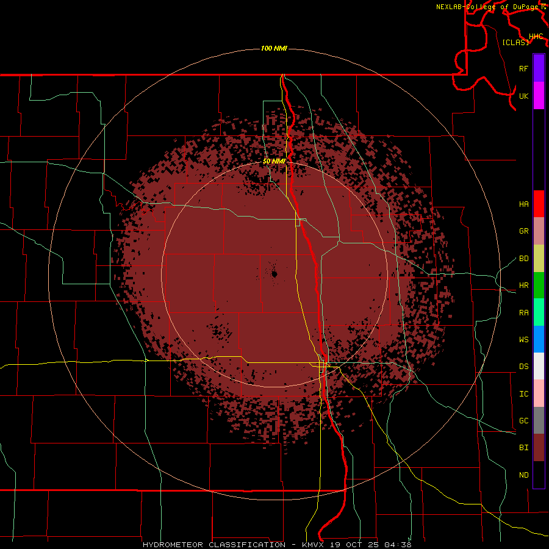Click the 'GR' legend label
This screenshot has height=549, width=549.
tap(523, 231)
